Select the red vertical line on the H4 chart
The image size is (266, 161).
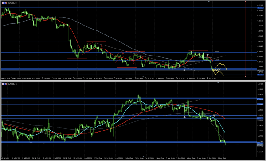245,39
